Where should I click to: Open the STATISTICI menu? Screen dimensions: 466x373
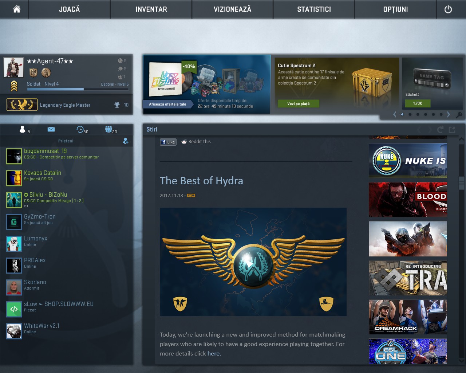pyautogui.click(x=314, y=9)
